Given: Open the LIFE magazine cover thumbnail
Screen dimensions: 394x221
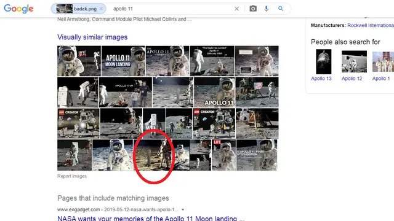Looking at the screenshot, I should 223,155.
